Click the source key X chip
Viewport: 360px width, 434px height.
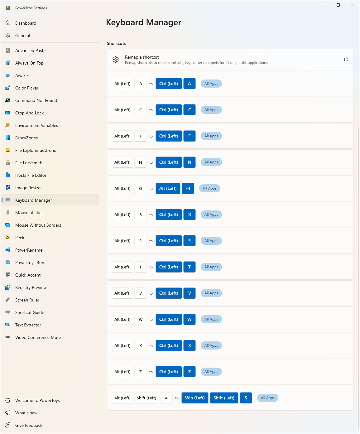(141, 345)
